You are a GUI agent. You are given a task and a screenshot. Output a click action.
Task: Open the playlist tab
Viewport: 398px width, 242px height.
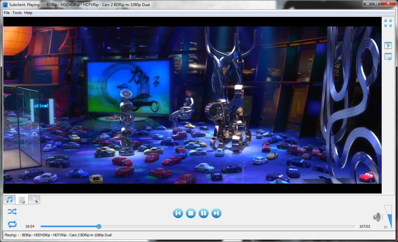coord(22,200)
